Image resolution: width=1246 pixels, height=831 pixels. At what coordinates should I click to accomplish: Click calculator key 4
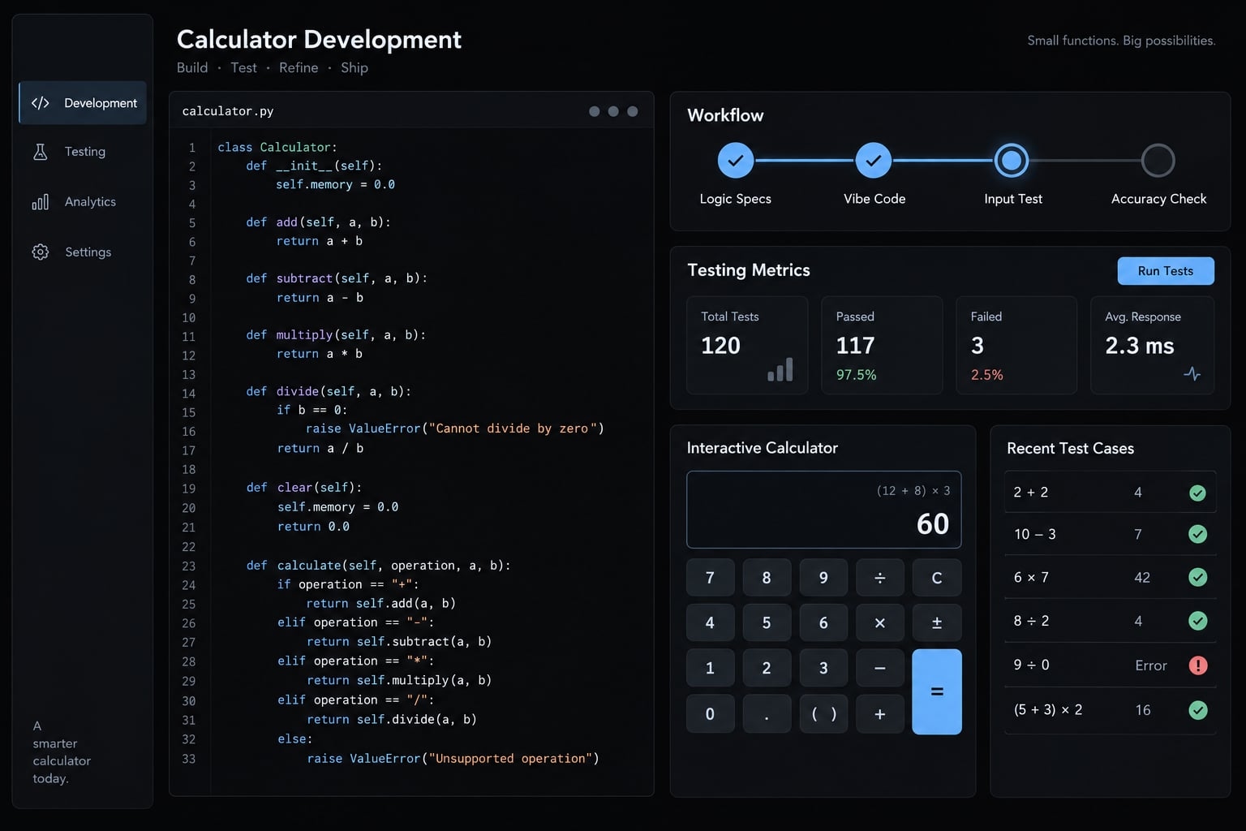pyautogui.click(x=710, y=623)
